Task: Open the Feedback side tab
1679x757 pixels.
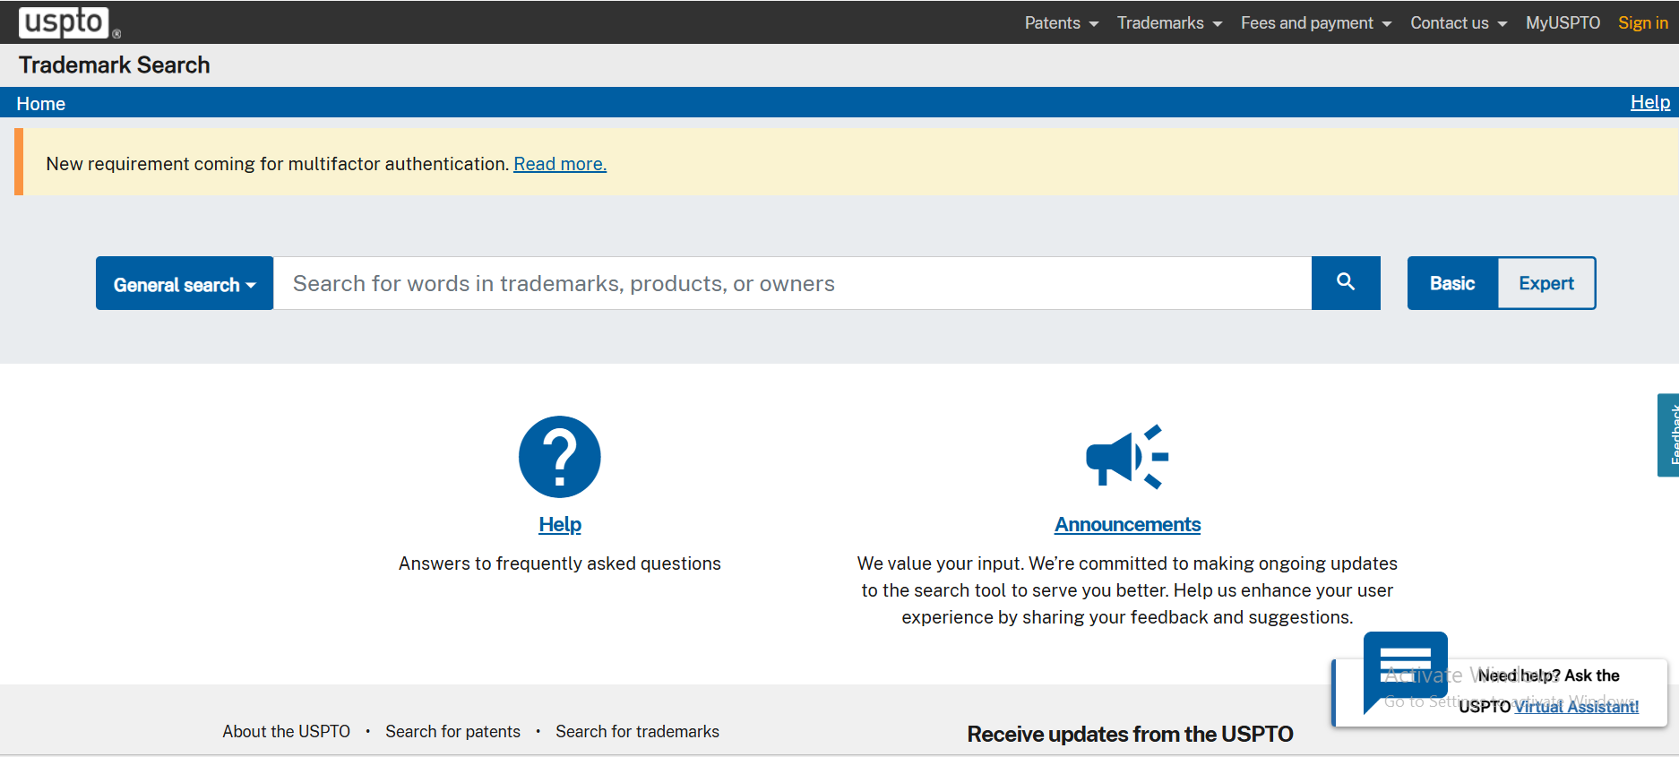Action: (1668, 435)
